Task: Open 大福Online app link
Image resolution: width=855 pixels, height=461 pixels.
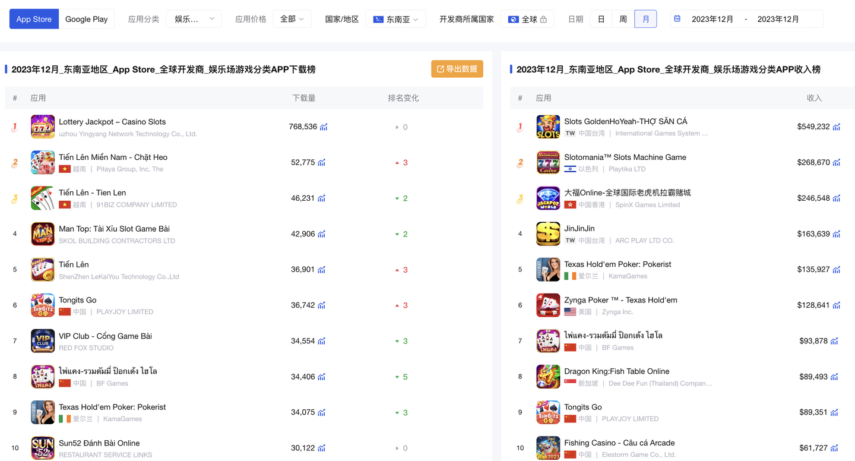Action: tap(628, 193)
